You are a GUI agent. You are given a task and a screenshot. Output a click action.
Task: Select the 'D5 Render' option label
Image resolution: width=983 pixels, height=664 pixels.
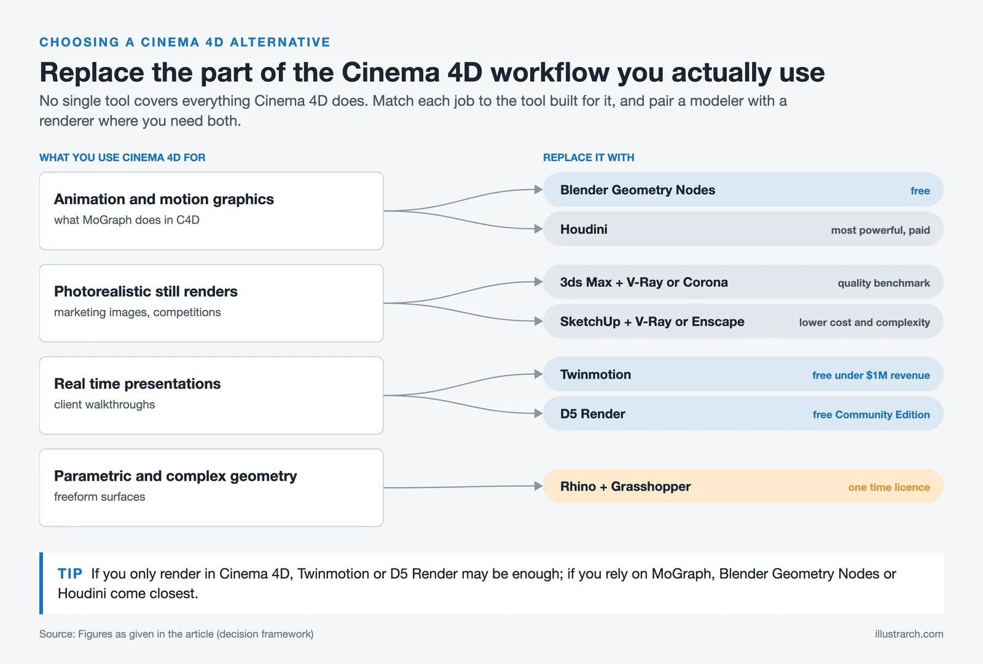point(593,414)
